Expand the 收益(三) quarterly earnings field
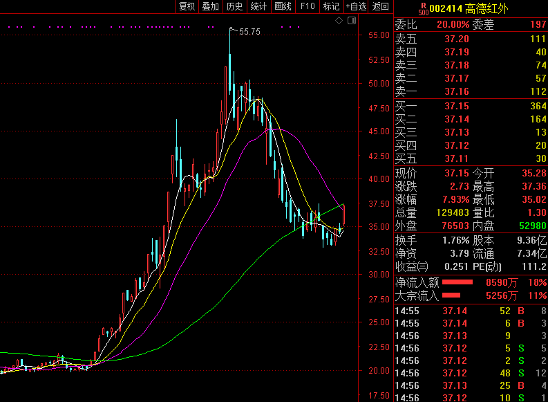The width and height of the screenshot is (548, 402). coord(412,266)
